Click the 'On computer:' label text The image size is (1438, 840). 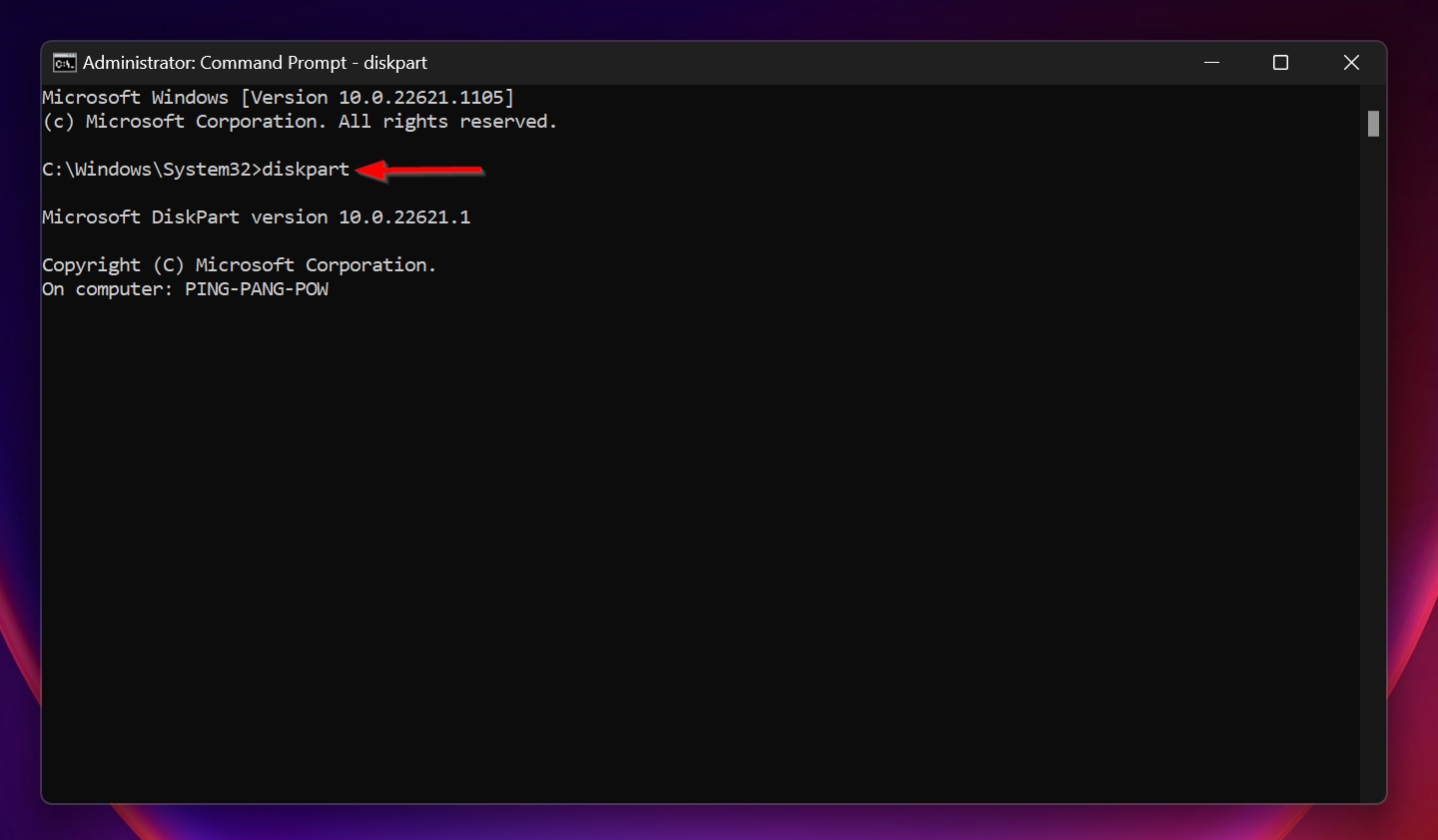tap(108, 289)
